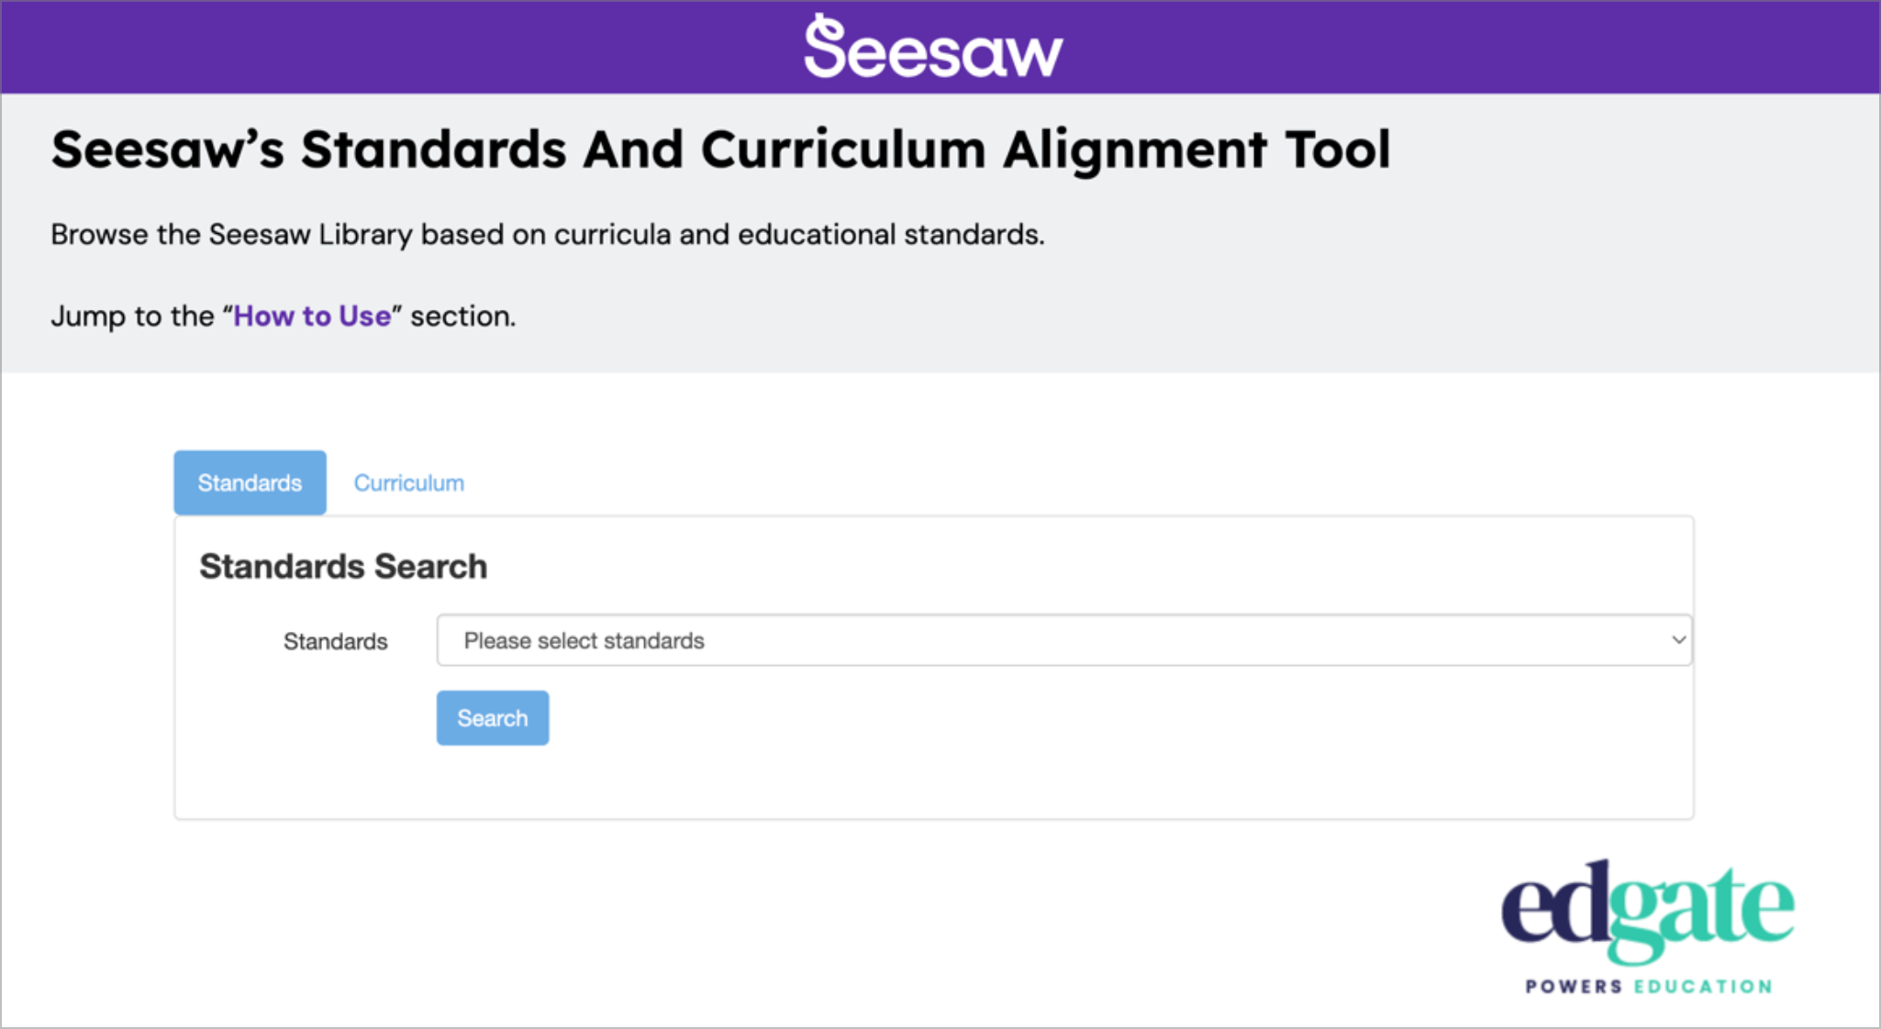Screen dimensions: 1881x1029
Task: Click the Standards field label
Action: (335, 641)
